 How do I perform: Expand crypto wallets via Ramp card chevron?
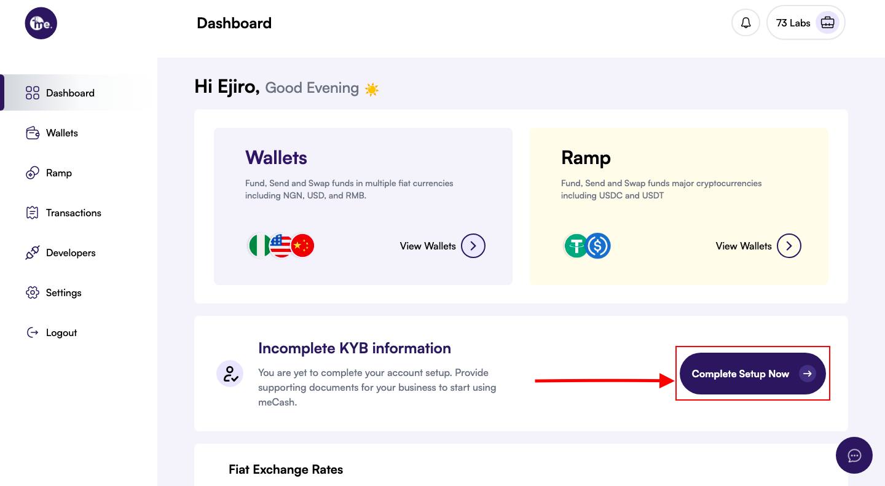pos(789,245)
